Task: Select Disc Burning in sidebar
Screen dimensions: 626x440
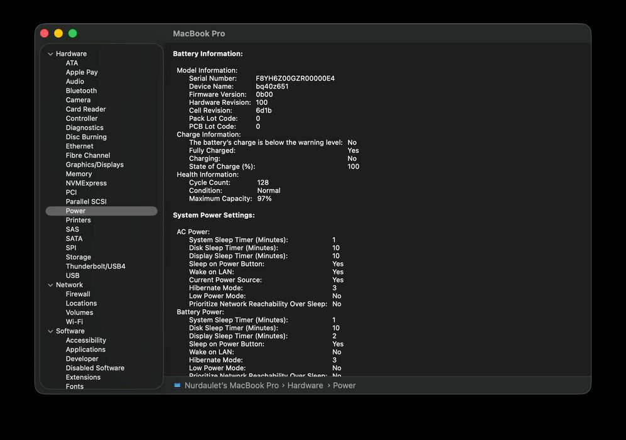Action: click(86, 136)
